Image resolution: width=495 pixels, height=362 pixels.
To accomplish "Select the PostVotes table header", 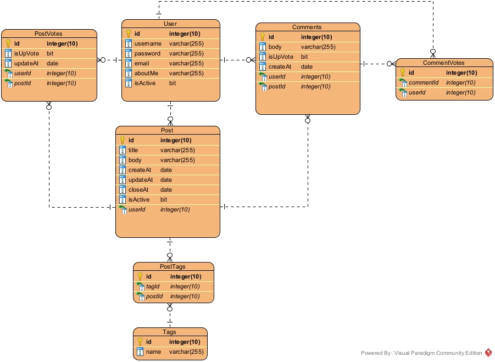I will [x=49, y=34].
